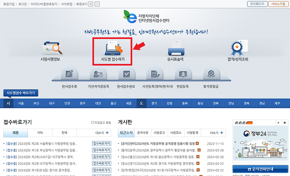This screenshot has height=176, width=290.
Task: Select 대전 in region bar
Action: point(98,103)
